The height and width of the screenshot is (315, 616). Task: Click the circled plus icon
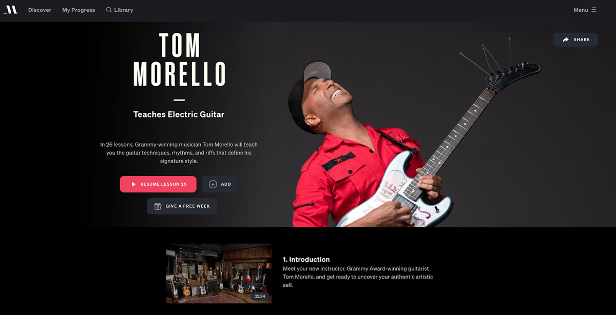coord(213,184)
